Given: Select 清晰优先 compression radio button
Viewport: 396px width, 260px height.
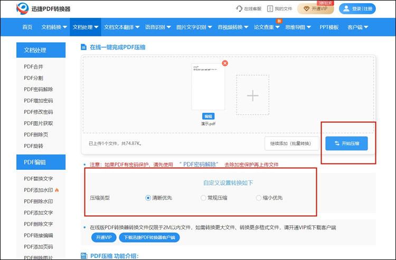Looking at the screenshot, I should coord(148,198).
